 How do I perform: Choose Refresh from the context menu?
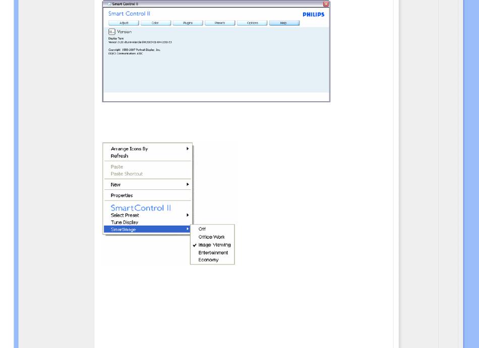(x=148, y=156)
